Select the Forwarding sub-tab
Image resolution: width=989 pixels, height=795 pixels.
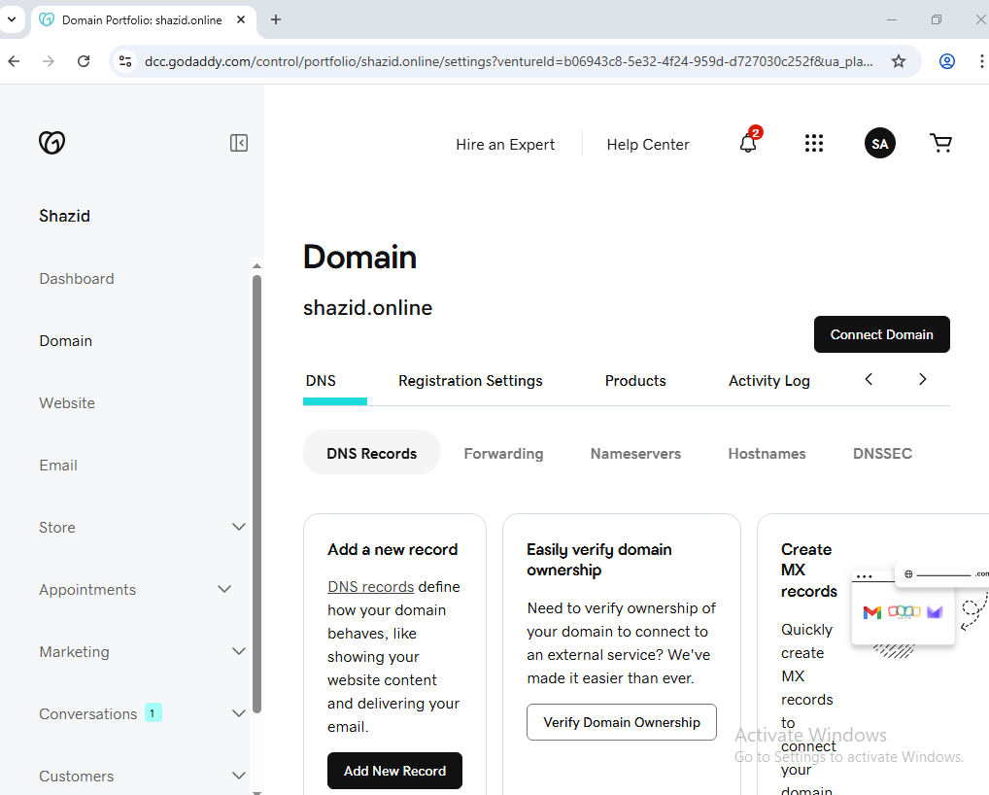503,454
